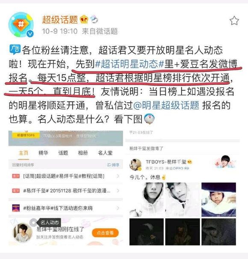Open the TFBOYS-易烊千玺 username
This screenshot has width=248, height=259.
pyautogui.click(x=166, y=162)
